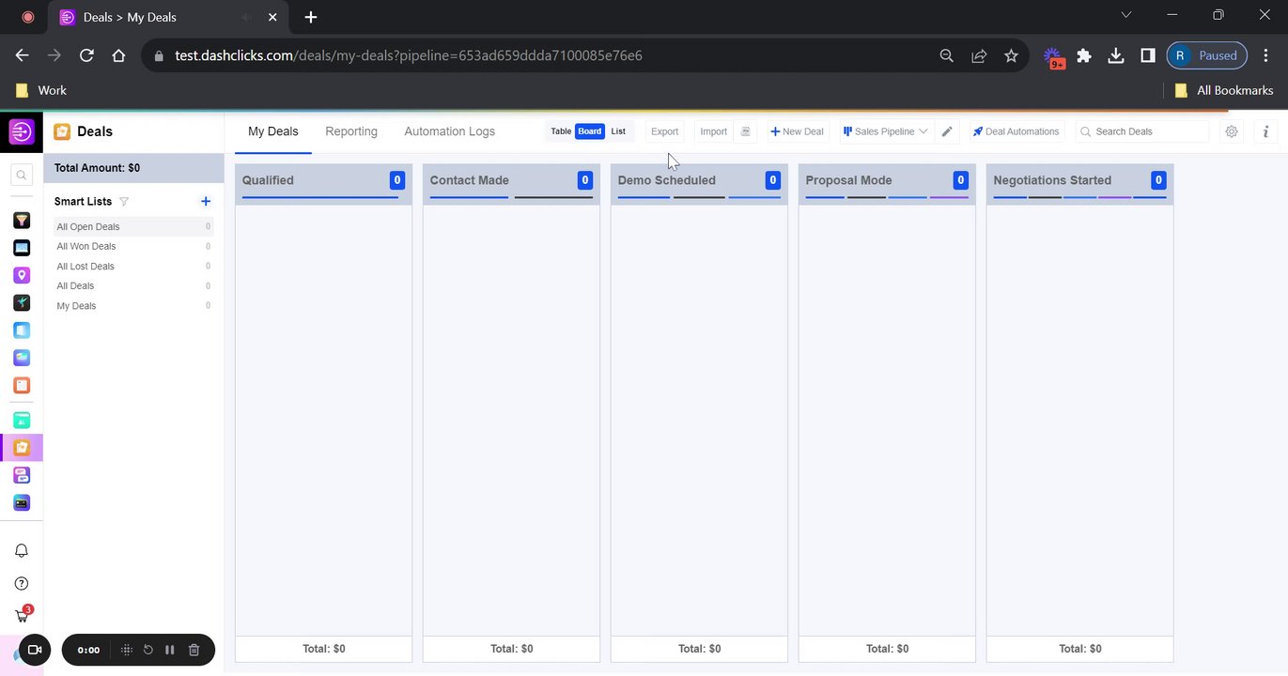Open the deals settings gear
Viewport: 1288px width, 676px height.
1232,131
